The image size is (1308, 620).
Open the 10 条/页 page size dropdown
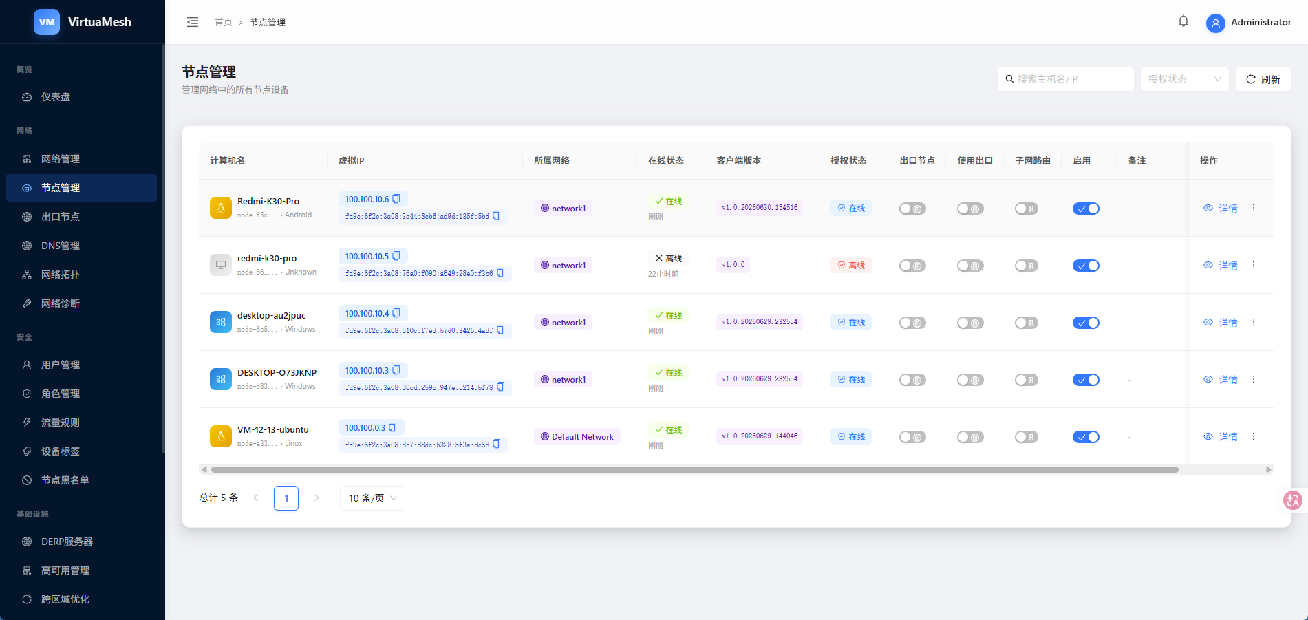pos(372,498)
